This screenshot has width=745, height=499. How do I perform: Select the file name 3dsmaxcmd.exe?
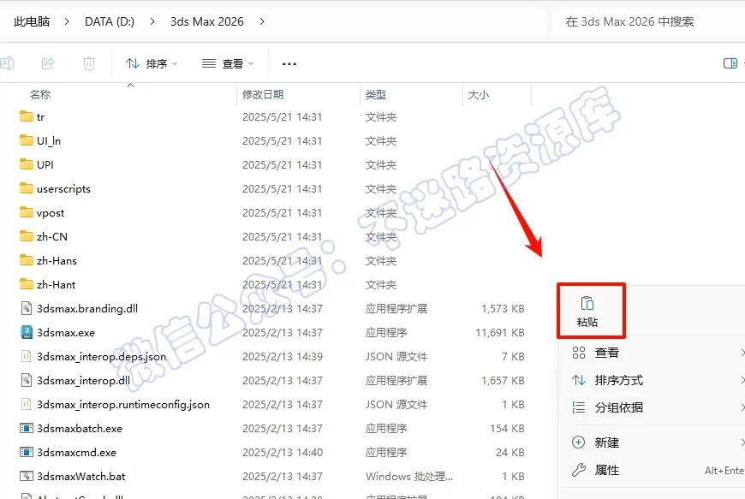click(x=76, y=453)
